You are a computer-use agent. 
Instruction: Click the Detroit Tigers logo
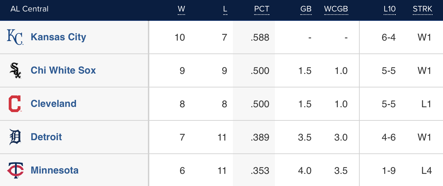(15, 137)
